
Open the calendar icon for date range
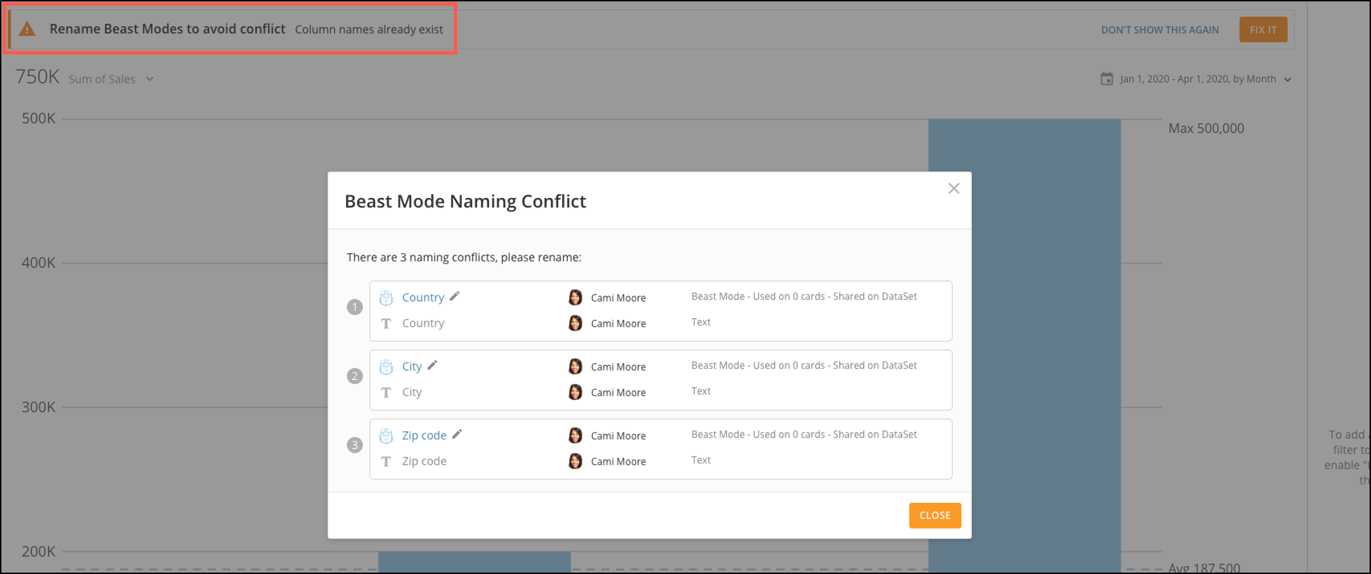coord(1106,79)
